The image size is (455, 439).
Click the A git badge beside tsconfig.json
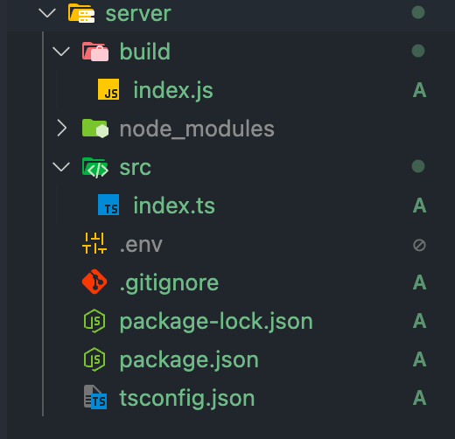point(420,398)
